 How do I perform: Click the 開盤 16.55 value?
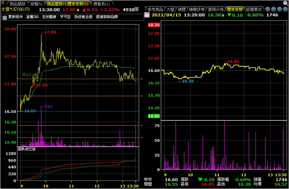point(171,184)
